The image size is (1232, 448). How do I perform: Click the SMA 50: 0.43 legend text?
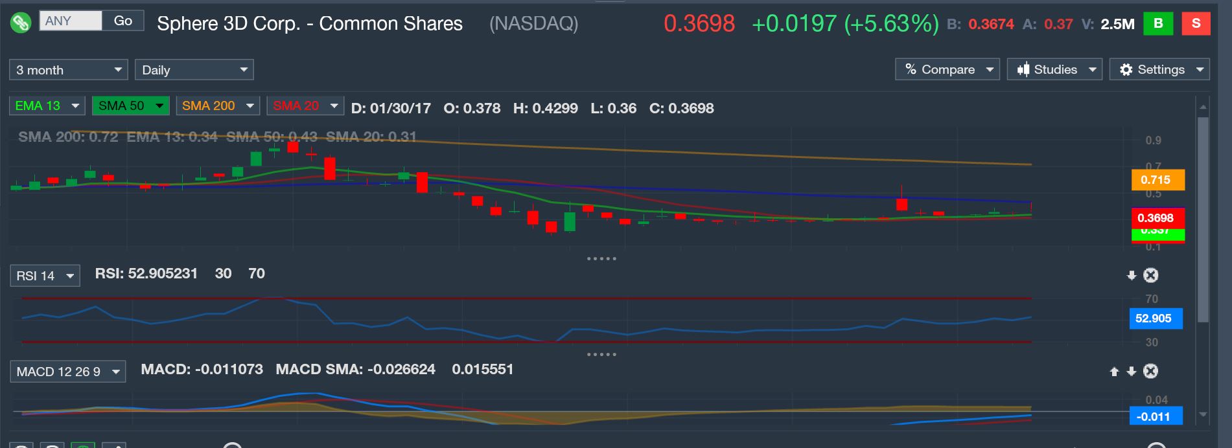(272, 137)
